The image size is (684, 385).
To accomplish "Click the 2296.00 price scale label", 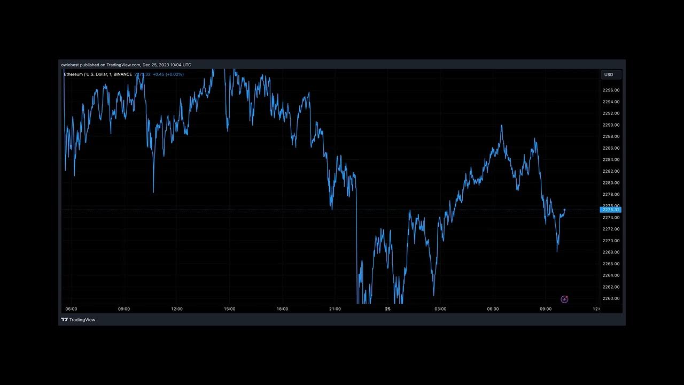I will click(x=611, y=90).
